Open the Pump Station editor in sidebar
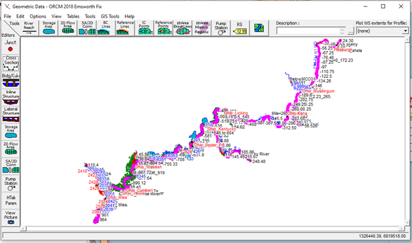This screenshot has width=412, height=243. pyautogui.click(x=11, y=184)
